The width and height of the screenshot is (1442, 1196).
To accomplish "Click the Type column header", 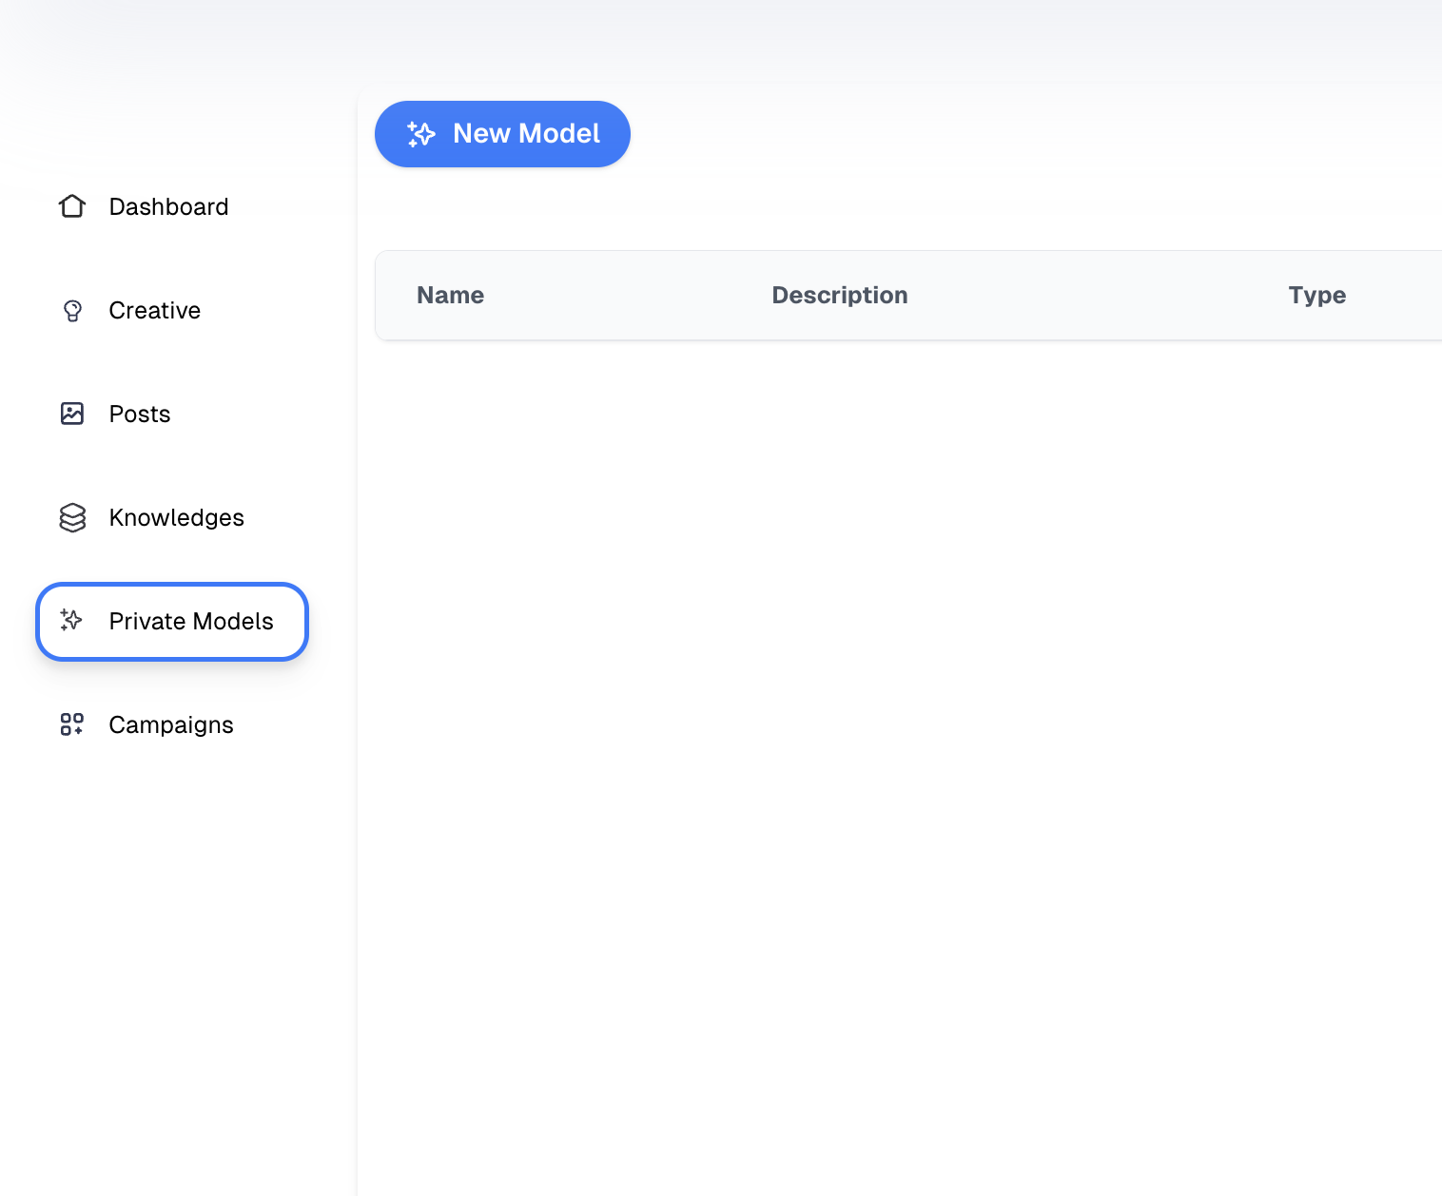I will [1316, 296].
